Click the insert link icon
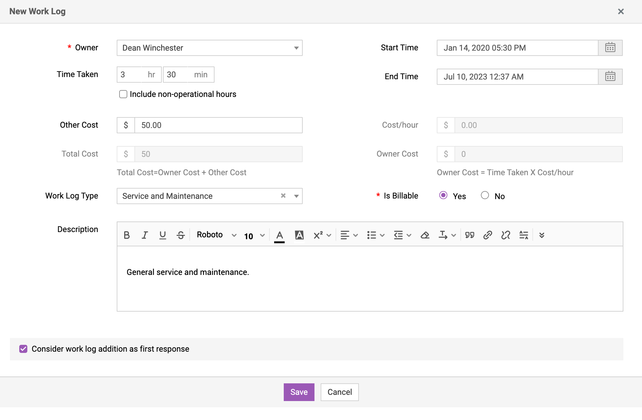This screenshot has height=420, width=642. point(487,235)
